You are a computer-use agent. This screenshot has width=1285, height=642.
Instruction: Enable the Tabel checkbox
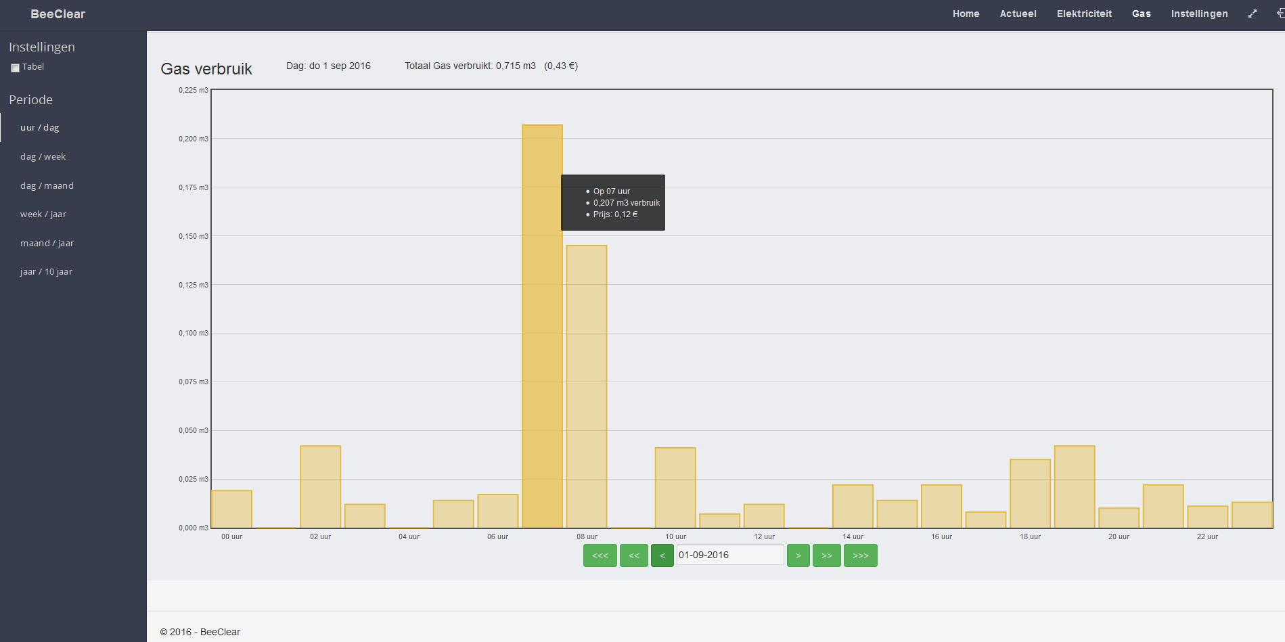(15, 68)
